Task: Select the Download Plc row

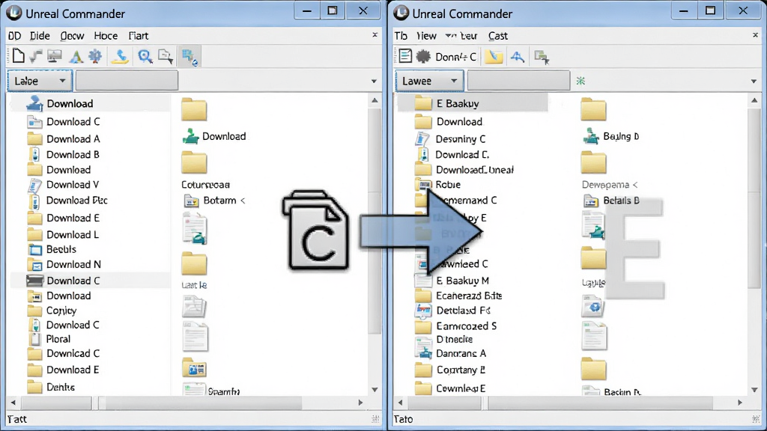Action: click(x=67, y=201)
